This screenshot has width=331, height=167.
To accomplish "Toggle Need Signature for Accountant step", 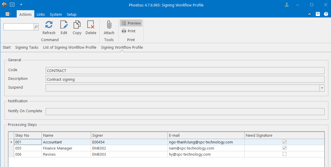I will click(284, 142).
